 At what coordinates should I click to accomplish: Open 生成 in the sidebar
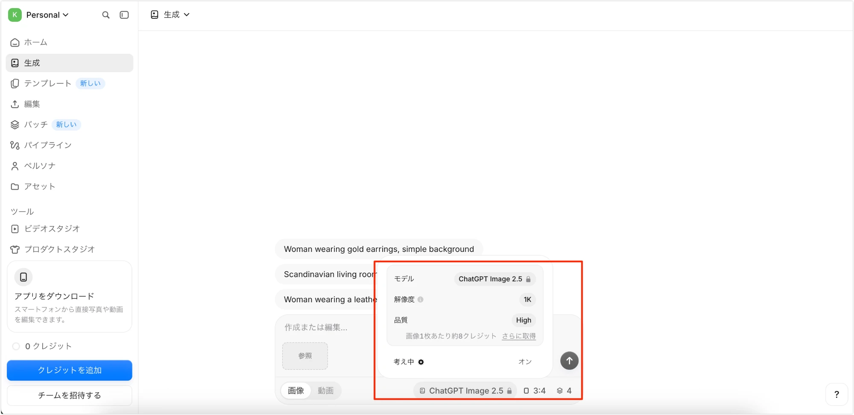click(70, 63)
